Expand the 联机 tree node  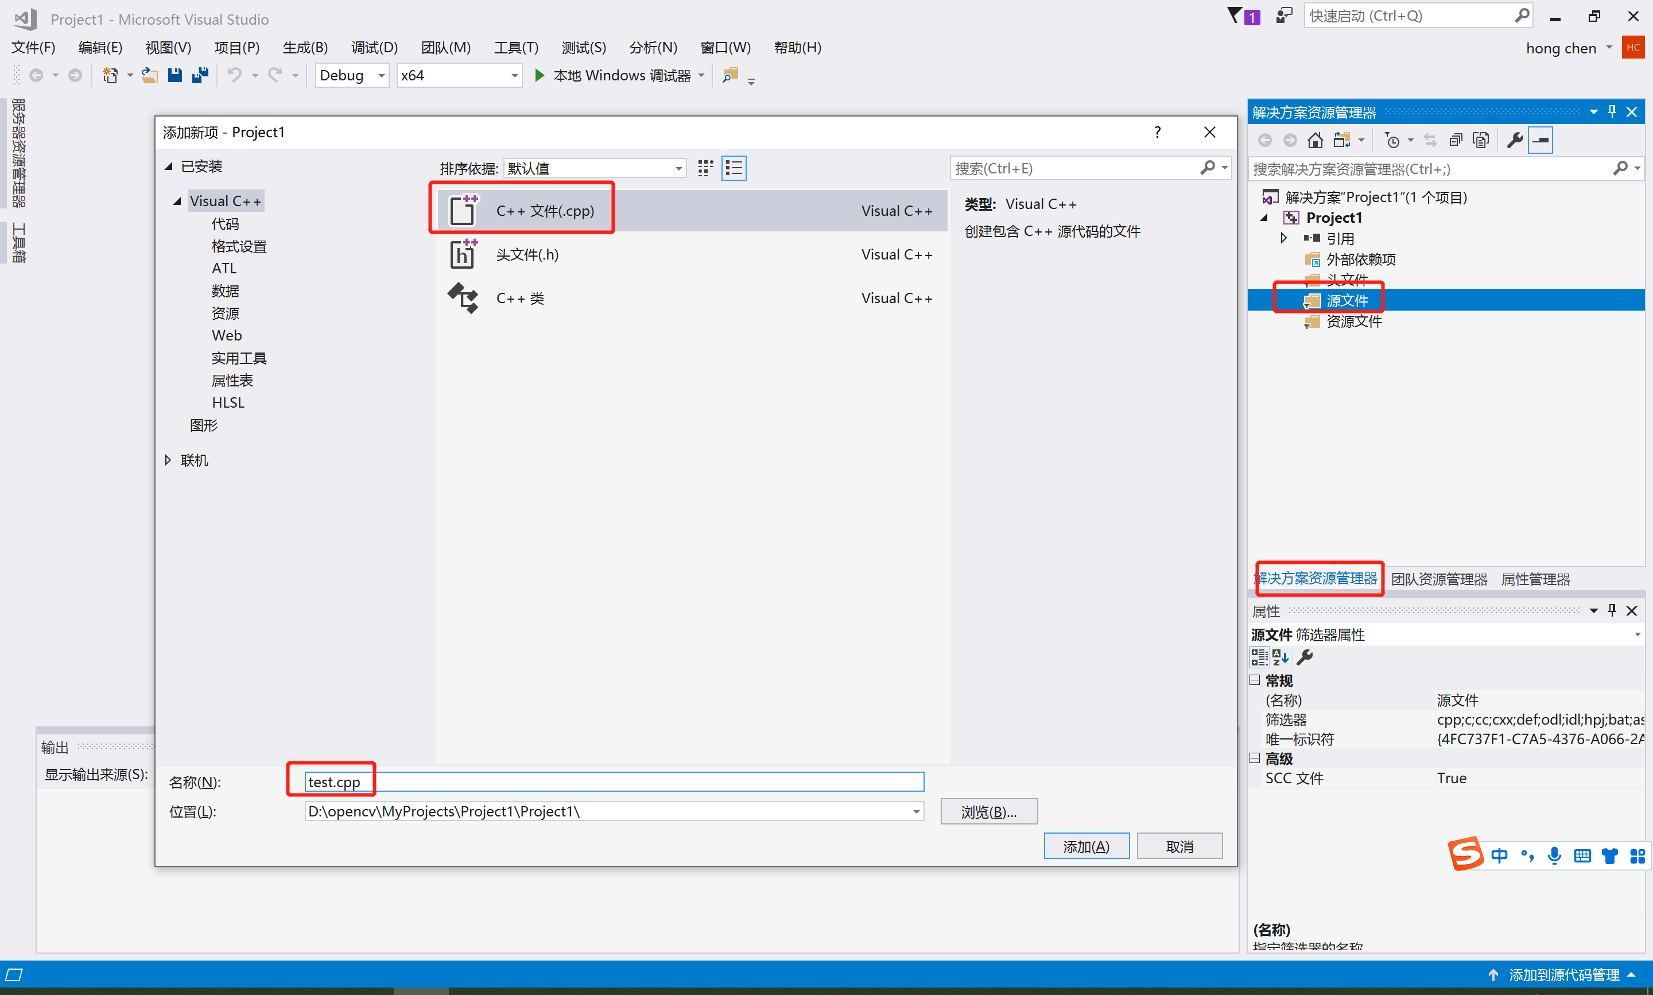(x=168, y=460)
